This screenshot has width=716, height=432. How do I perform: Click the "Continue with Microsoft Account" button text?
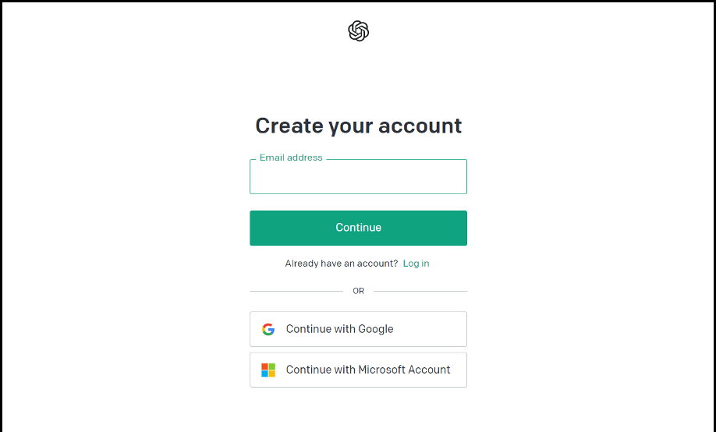pyautogui.click(x=368, y=370)
